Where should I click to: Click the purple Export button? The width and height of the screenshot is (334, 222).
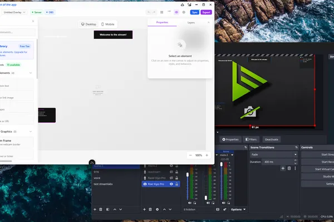click(x=206, y=12)
